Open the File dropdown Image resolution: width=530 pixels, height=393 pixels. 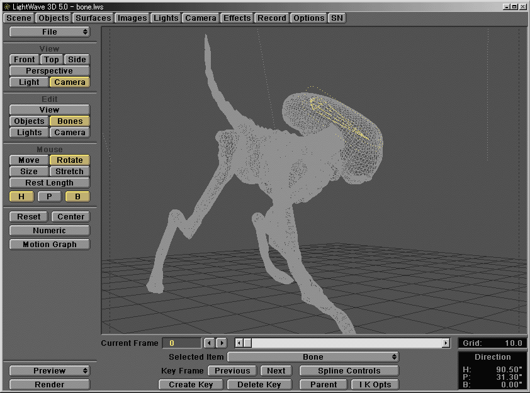click(49, 31)
